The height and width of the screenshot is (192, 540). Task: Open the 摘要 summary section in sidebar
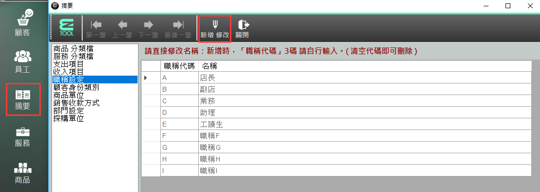click(x=23, y=99)
